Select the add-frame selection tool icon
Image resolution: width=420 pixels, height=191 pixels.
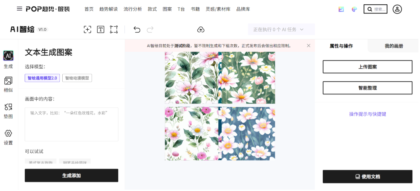87,29
